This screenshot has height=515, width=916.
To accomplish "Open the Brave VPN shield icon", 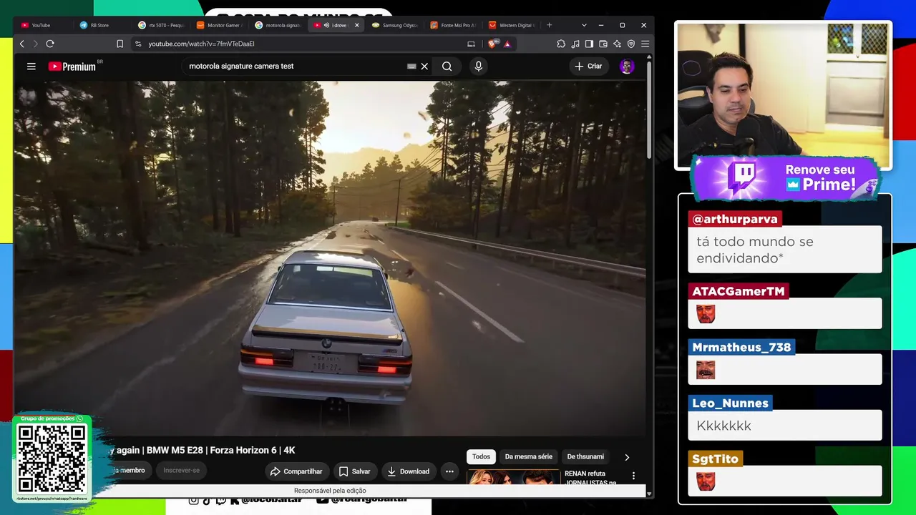I will click(630, 44).
